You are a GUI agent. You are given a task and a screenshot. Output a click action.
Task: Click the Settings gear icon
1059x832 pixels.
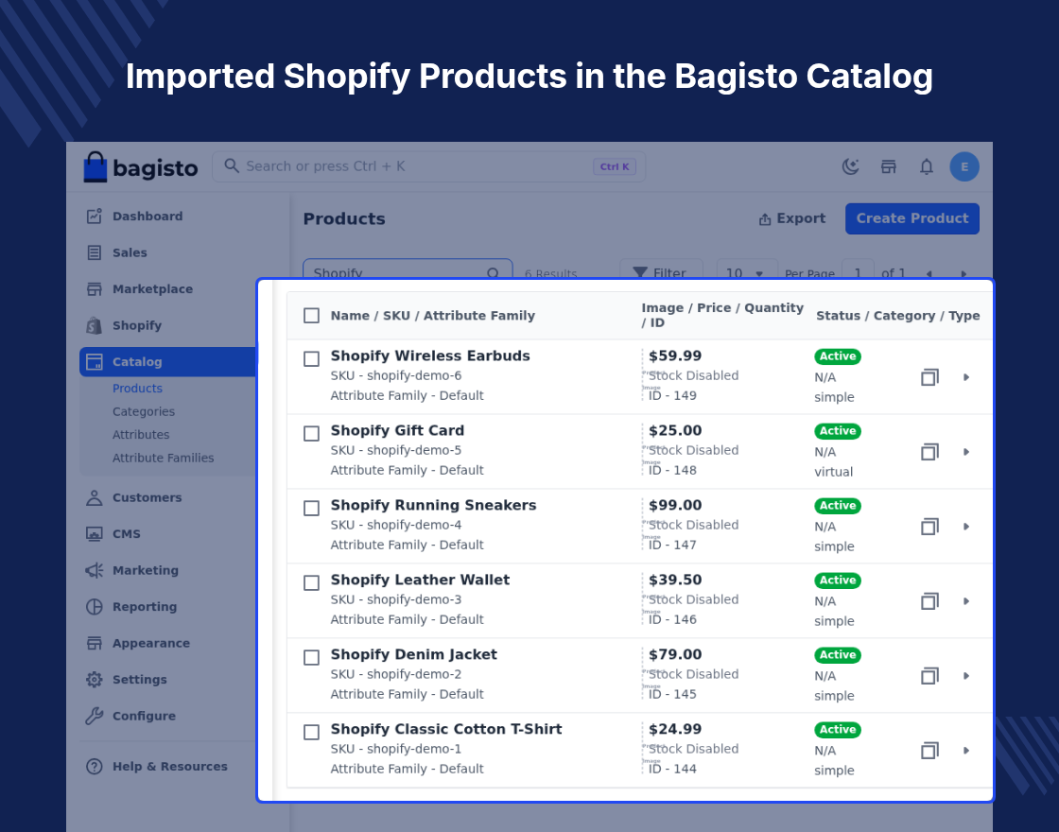coord(95,680)
